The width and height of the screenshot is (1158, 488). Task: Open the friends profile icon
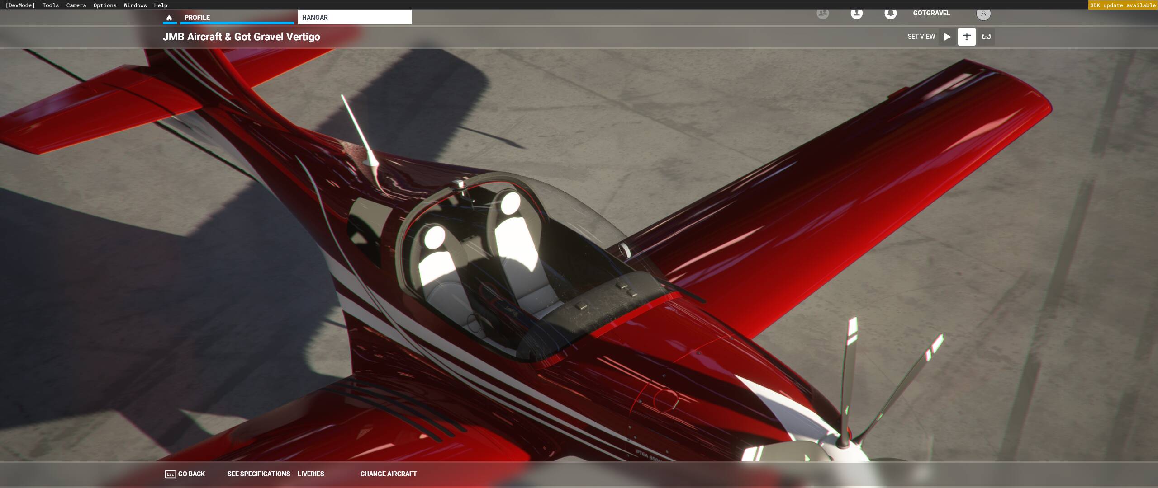pos(856,14)
